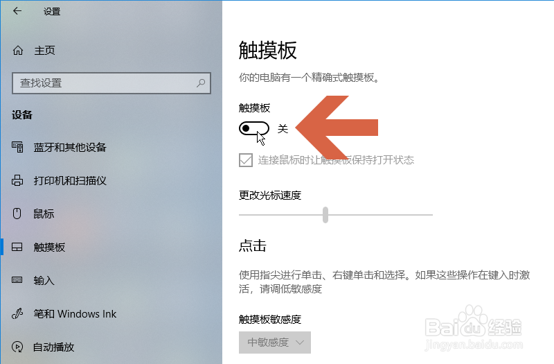
Task: Open the 输入 keyboard icon
Action: [17, 280]
